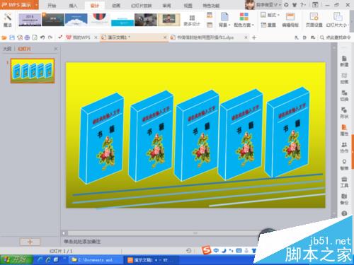Click the Sogou input method S icon
This screenshot has width=354, height=265.
[207, 250]
